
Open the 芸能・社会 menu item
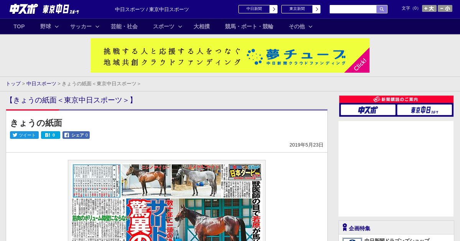click(x=124, y=26)
